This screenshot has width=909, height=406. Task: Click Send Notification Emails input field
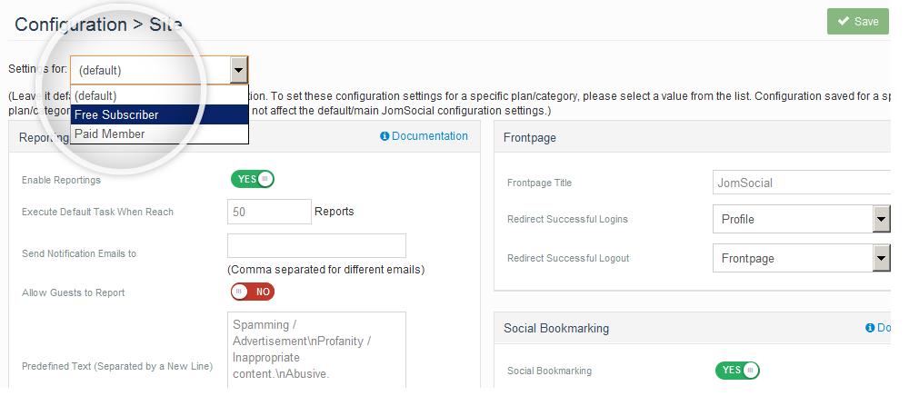pyautogui.click(x=316, y=246)
